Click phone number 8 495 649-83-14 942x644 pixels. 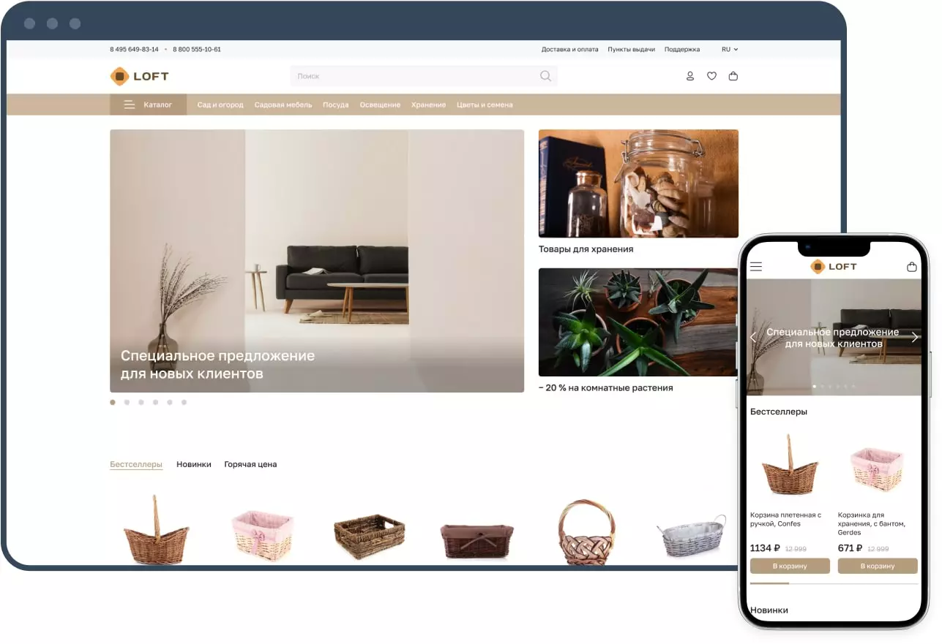tap(134, 50)
